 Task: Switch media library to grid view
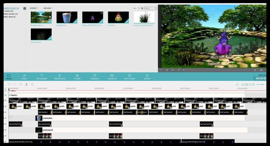pos(142,8)
